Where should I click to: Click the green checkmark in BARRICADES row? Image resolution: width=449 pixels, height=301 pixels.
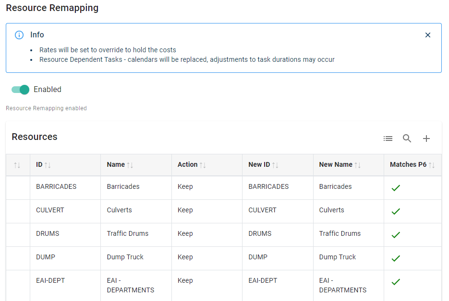point(396,188)
